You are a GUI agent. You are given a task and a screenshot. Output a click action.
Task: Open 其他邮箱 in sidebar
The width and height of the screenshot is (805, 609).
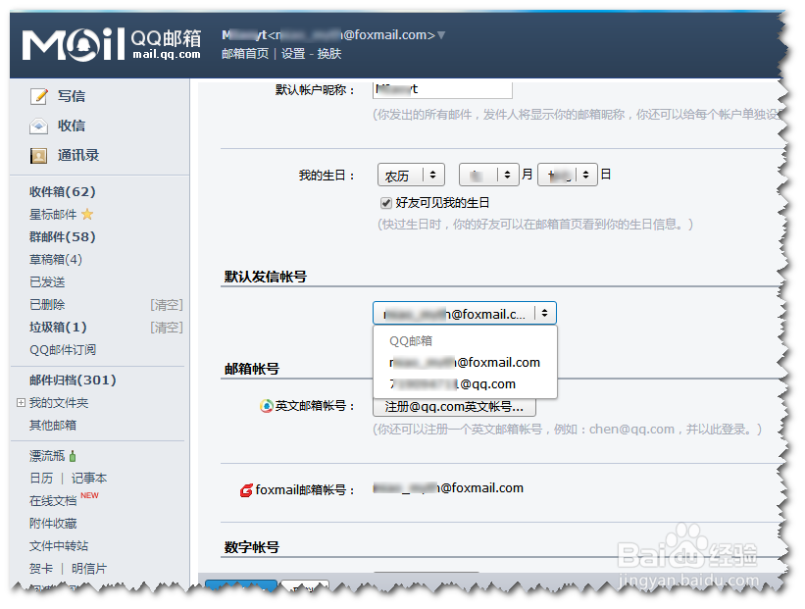click(53, 426)
